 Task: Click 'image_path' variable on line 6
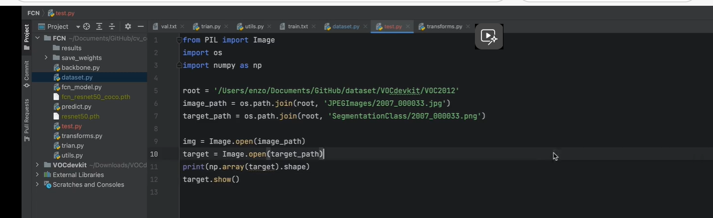(204, 103)
